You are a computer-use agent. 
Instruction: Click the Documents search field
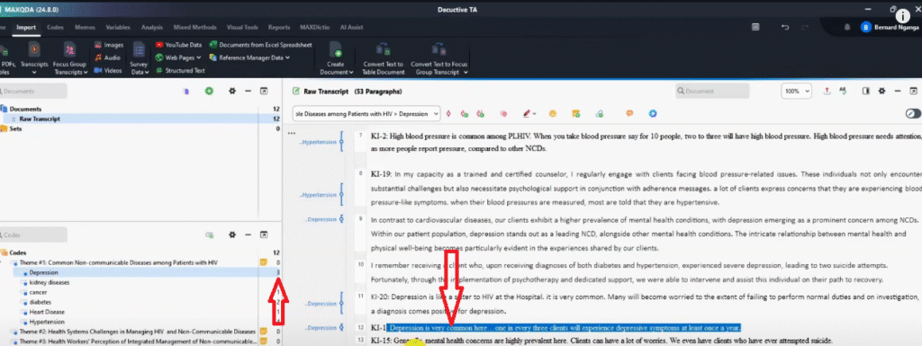click(33, 91)
